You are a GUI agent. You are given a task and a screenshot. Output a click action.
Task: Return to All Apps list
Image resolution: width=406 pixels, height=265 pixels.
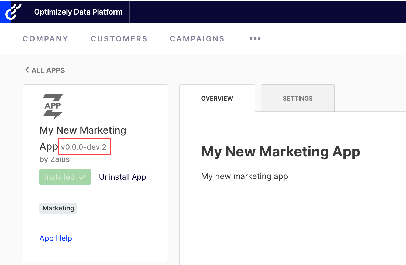[x=48, y=70]
